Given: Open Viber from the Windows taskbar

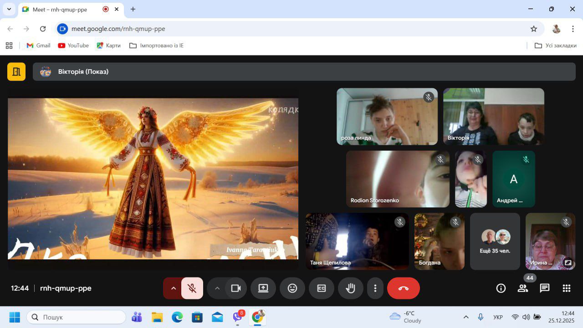Looking at the screenshot, I should 237,317.
